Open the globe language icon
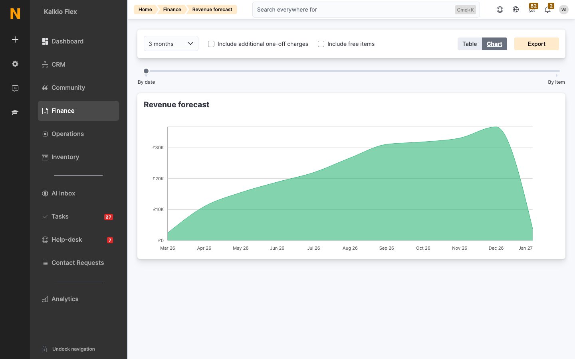This screenshot has height=359, width=575. pyautogui.click(x=516, y=10)
